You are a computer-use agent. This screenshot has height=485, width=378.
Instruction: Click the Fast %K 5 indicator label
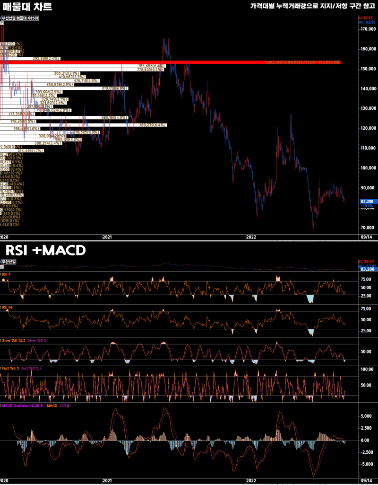click(x=10, y=369)
